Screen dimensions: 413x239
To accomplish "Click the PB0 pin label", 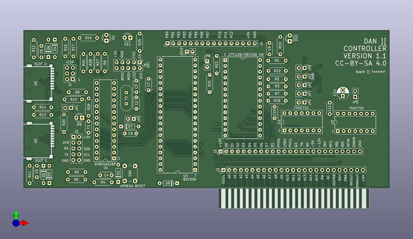I will click(167, 35).
